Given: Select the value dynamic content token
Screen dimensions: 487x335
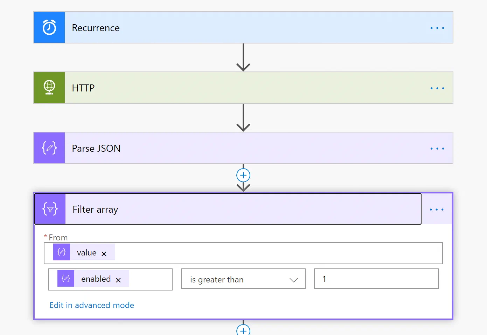Looking at the screenshot, I should (x=84, y=252).
